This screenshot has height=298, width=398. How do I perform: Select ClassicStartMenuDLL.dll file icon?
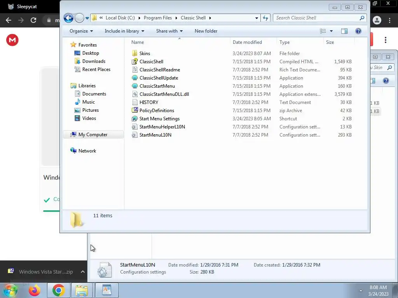click(x=134, y=94)
